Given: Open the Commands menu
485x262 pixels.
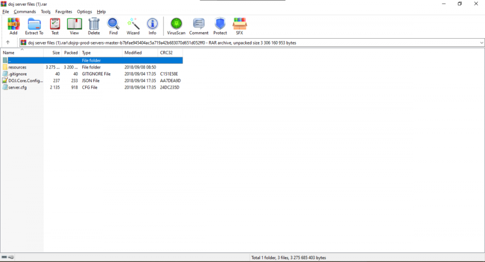Looking at the screenshot, I should (25, 12).
